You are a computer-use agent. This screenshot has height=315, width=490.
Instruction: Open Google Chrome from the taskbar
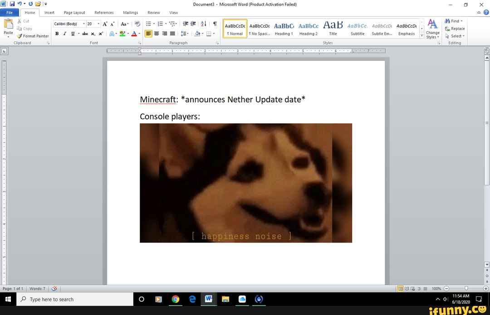pos(175,299)
